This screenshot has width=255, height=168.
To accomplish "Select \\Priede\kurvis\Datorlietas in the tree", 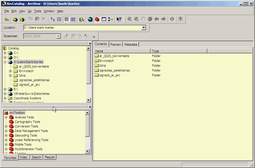I will (x=31, y=94).
